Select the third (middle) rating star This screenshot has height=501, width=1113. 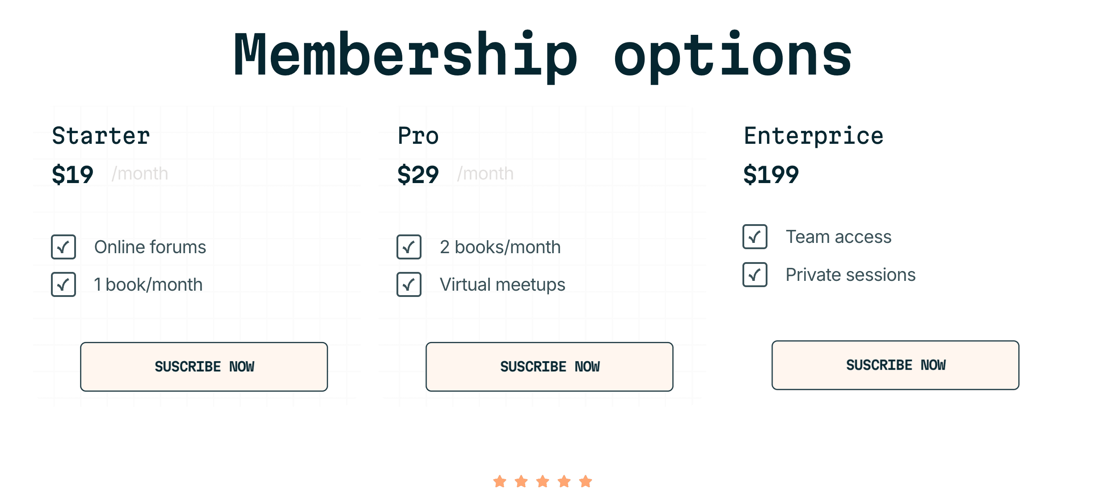543,481
